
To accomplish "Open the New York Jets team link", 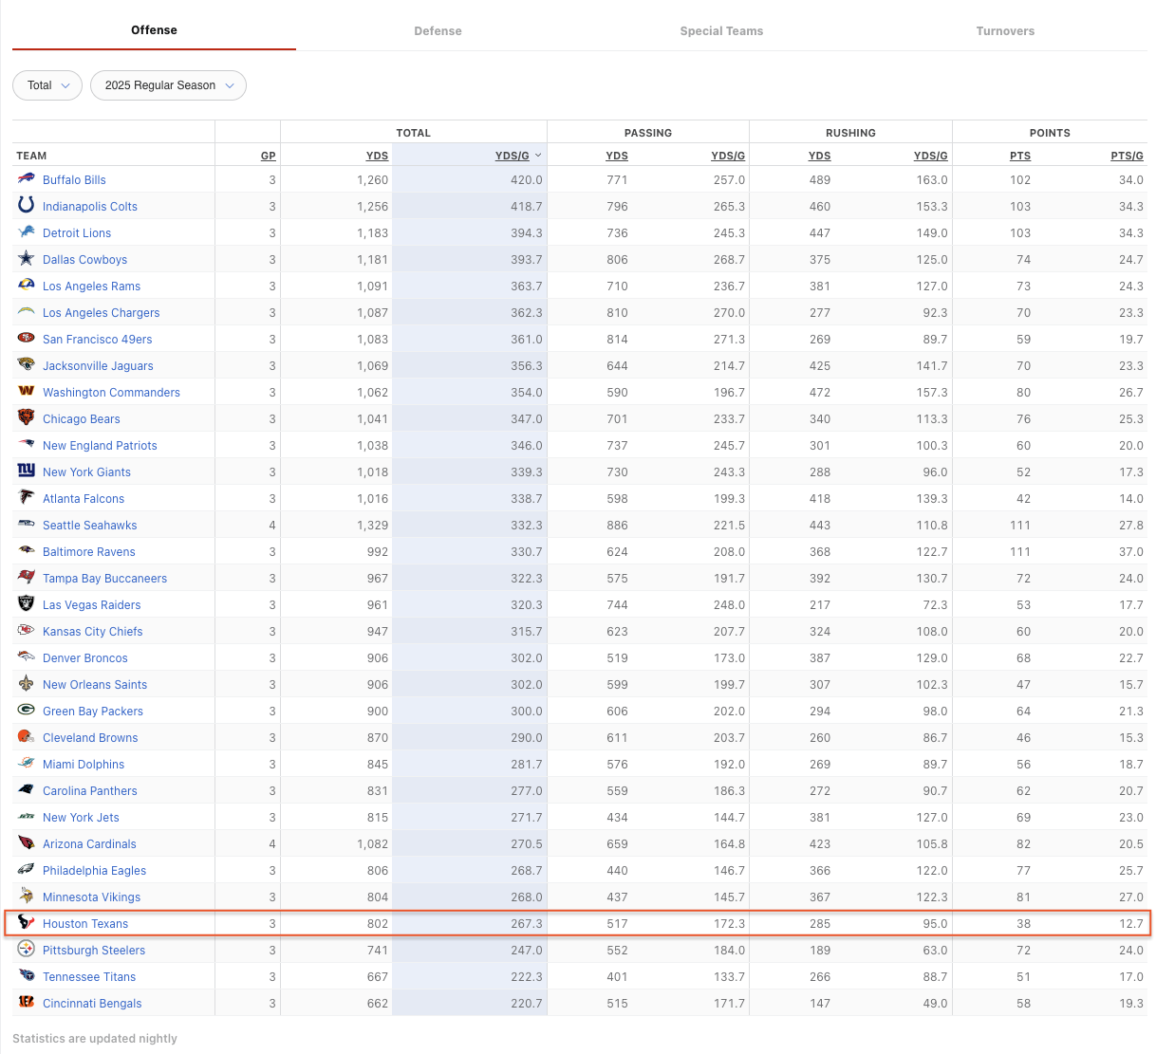I will 81,818.
